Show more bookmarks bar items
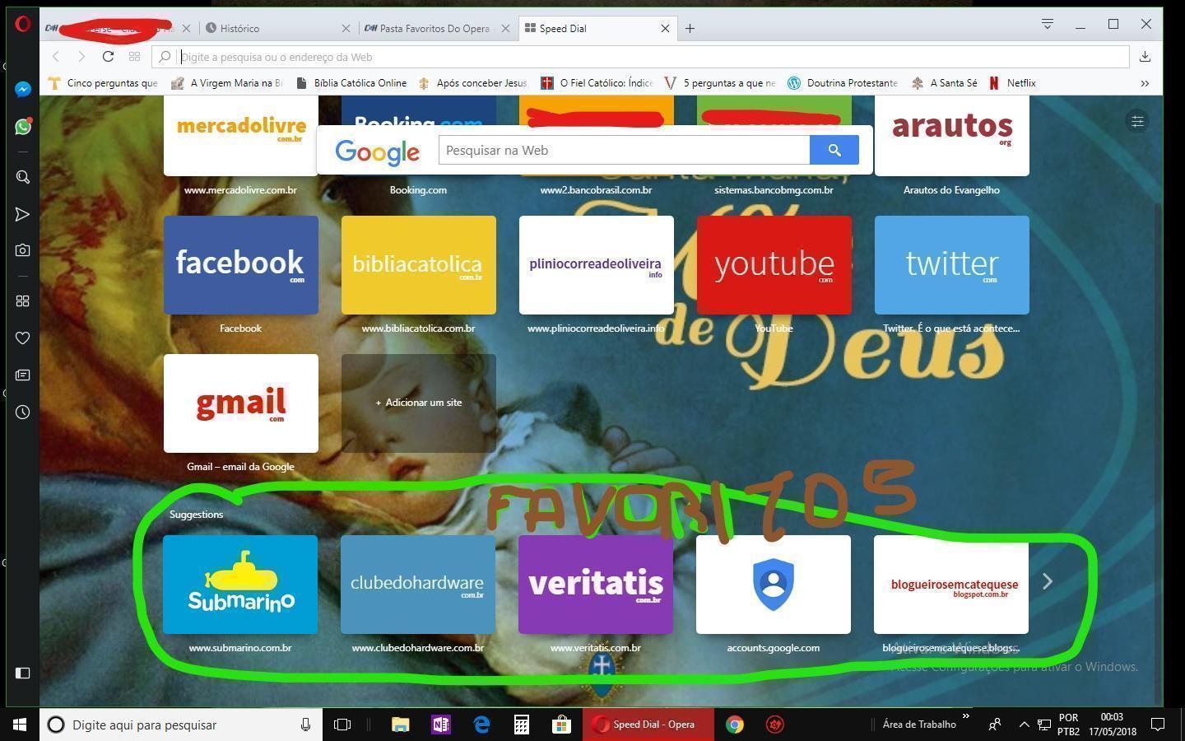 (x=1145, y=83)
